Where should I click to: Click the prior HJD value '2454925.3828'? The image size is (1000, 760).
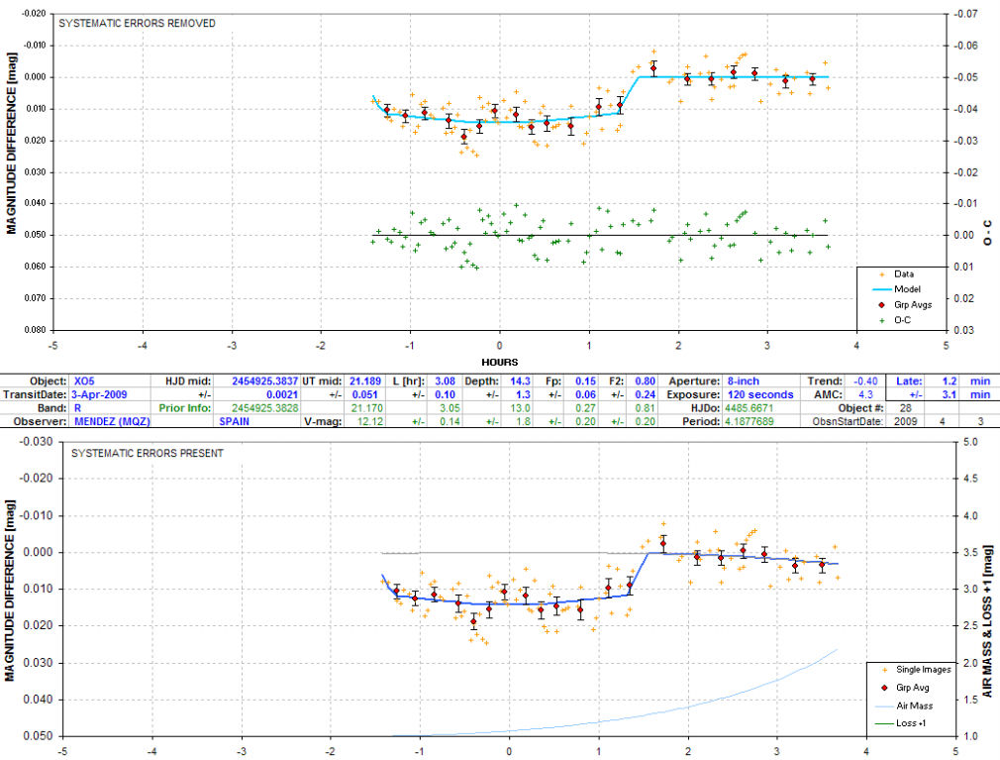tap(264, 408)
